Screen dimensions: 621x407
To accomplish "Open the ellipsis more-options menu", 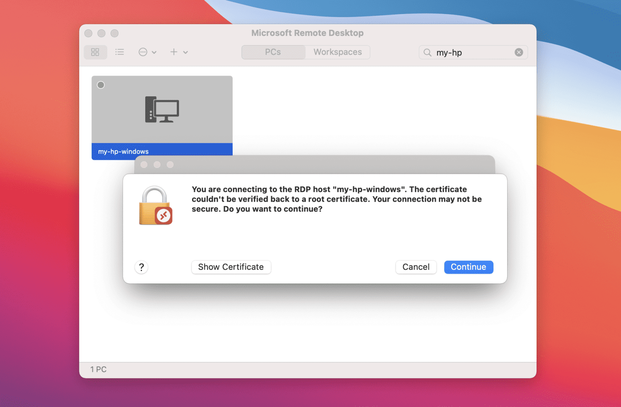I will point(147,52).
